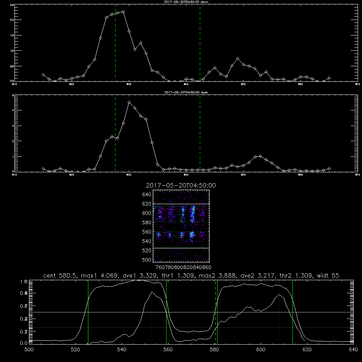Click the '2017-05-20T04:50:00 dusk' plot title

coord(186,92)
